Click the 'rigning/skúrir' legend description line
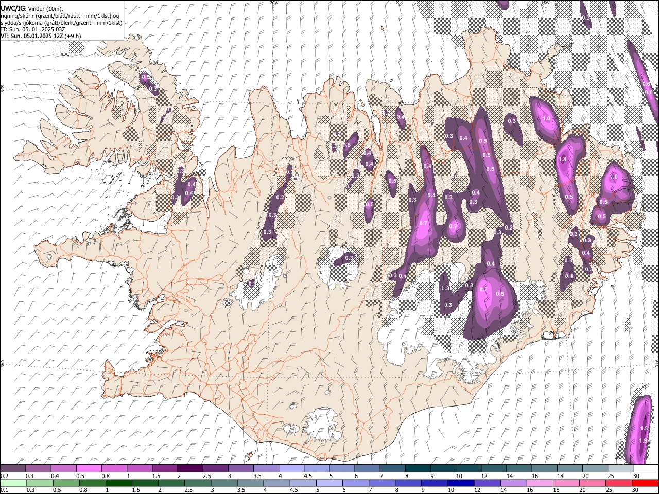The width and height of the screenshot is (659, 494). point(60,16)
